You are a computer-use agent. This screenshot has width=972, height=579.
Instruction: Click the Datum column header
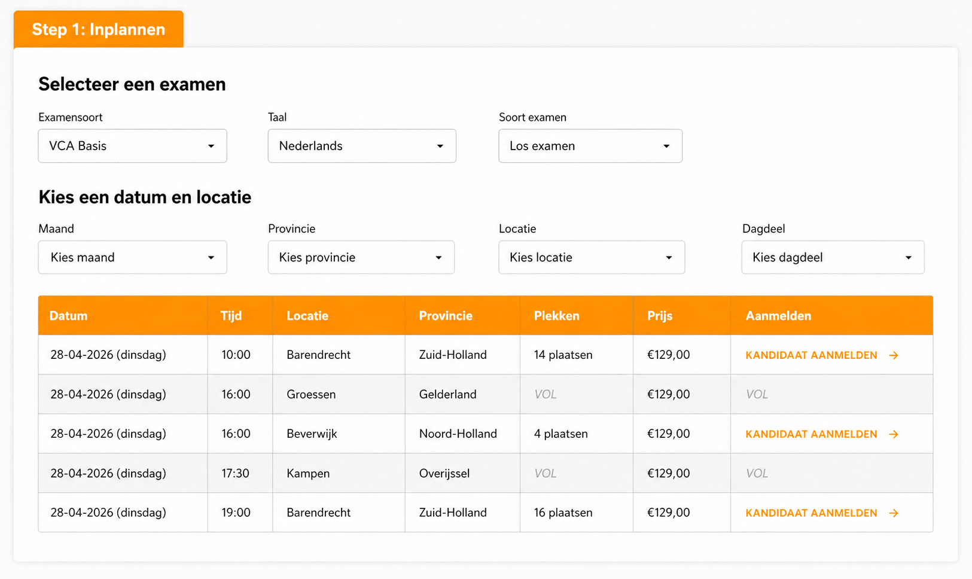(68, 316)
